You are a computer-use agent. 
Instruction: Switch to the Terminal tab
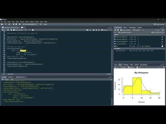[10, 77]
